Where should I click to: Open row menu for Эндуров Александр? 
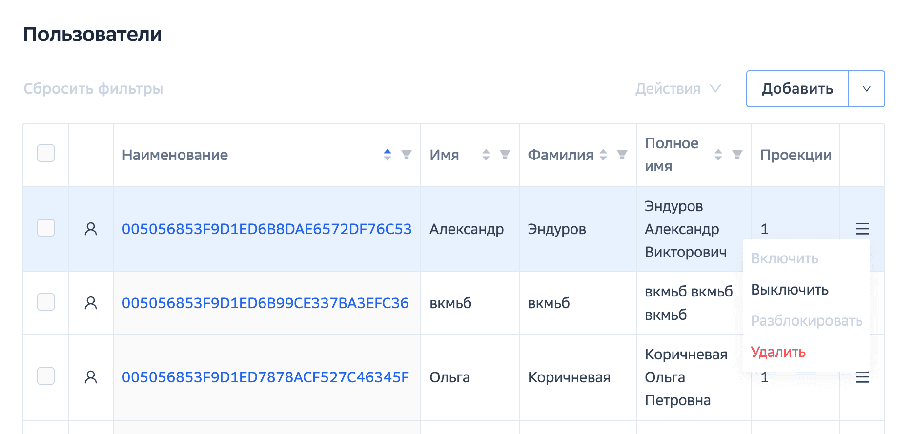pyautogui.click(x=862, y=229)
